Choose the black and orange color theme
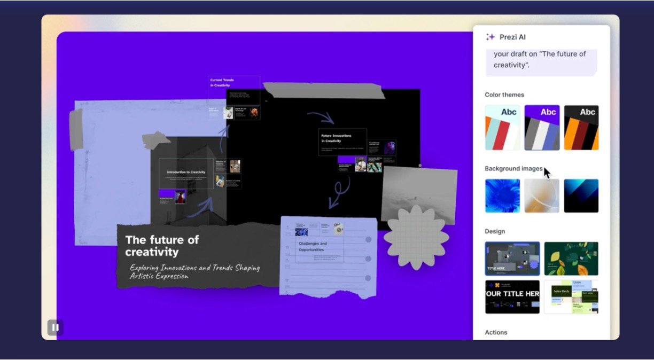 click(581, 128)
